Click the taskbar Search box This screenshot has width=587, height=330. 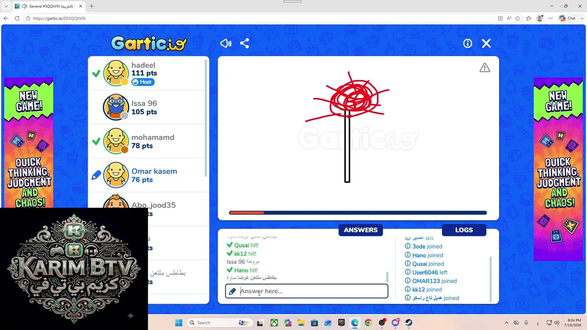[219, 323]
